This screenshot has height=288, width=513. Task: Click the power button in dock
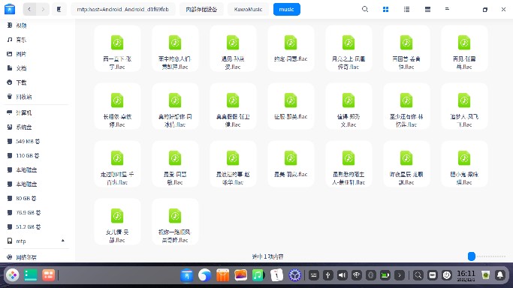[x=447, y=275]
